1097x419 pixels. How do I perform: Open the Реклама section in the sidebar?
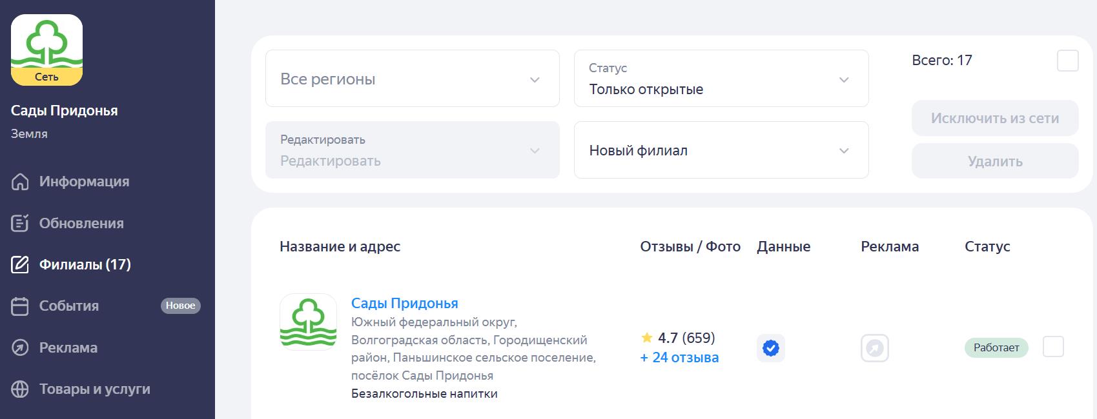(68, 347)
